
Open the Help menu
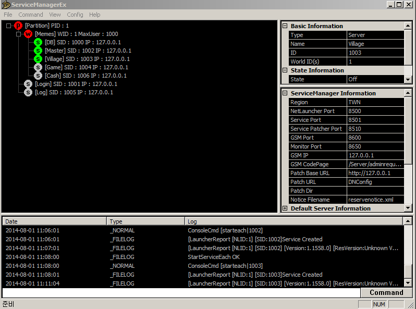tap(95, 15)
